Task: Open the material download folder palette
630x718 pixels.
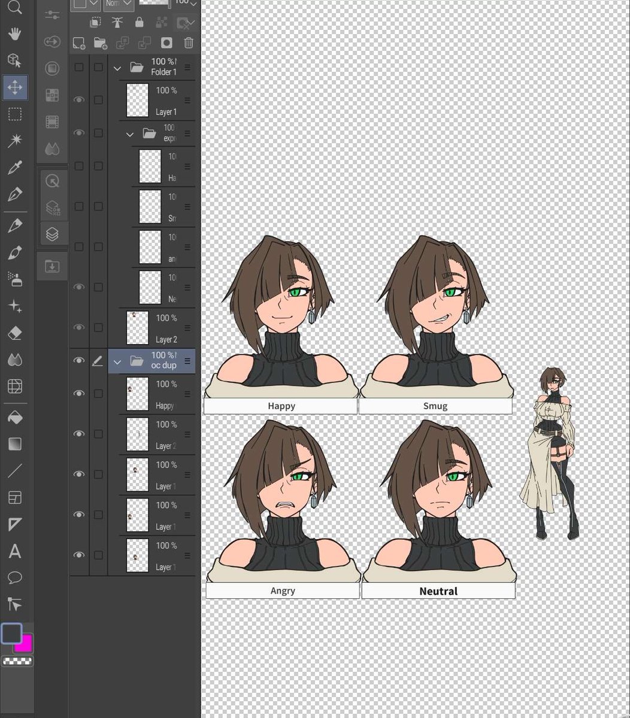Action: 52,266
